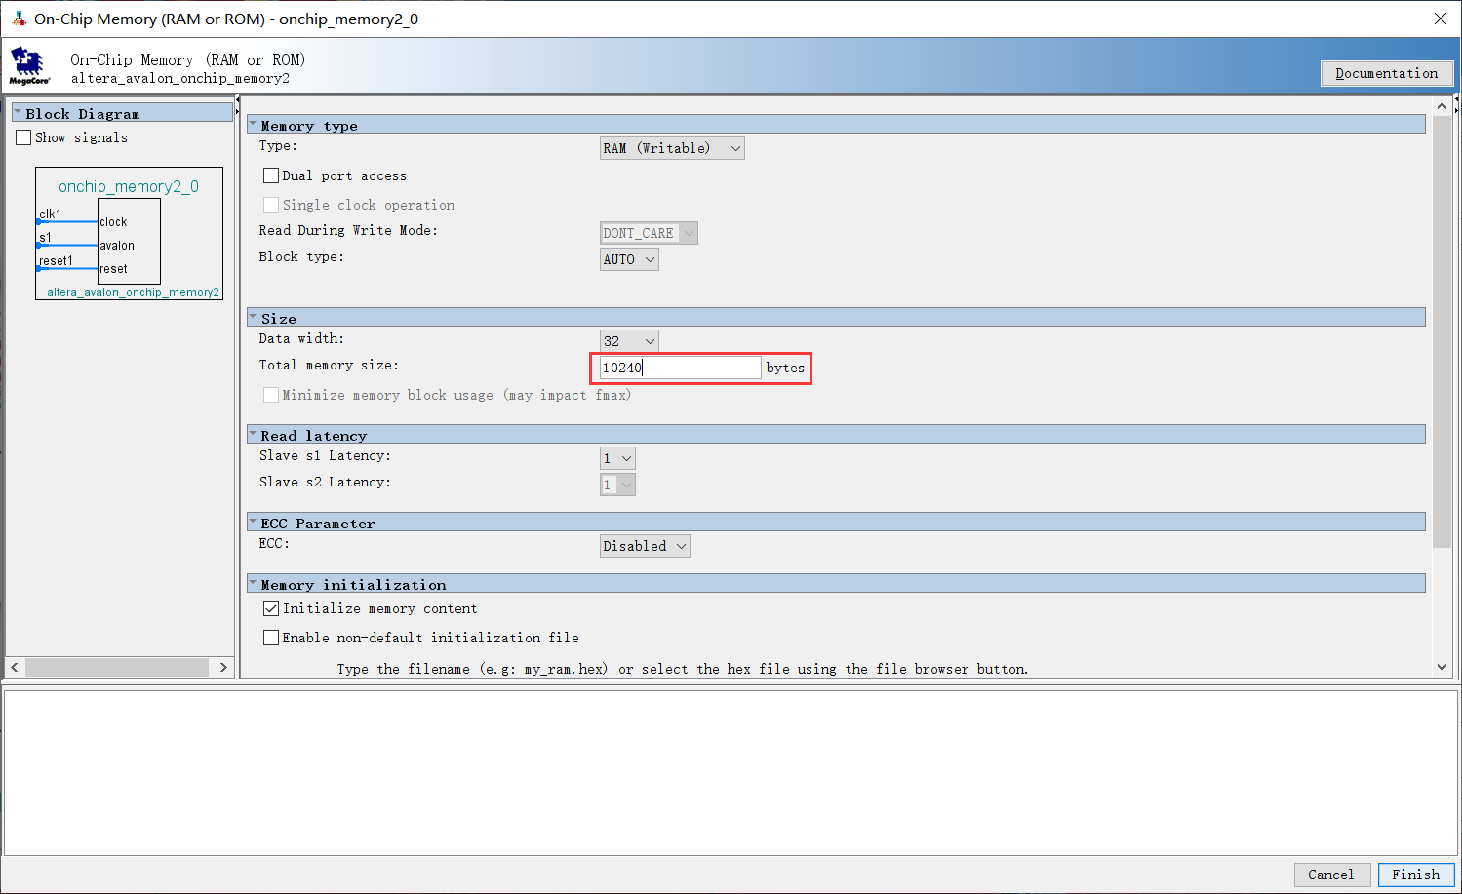Click the scroll-down arrow of parameters panel
Viewport: 1462px width, 894px height.
pos(1442,668)
